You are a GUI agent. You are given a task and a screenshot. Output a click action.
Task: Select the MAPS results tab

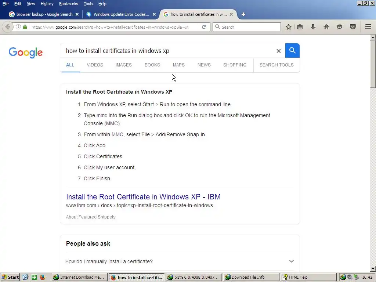point(179,65)
